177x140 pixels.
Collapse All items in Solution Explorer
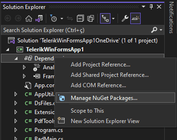(x=80, y=18)
